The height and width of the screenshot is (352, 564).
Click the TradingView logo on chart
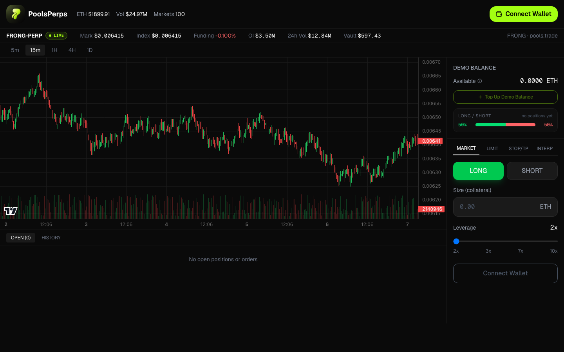click(11, 211)
